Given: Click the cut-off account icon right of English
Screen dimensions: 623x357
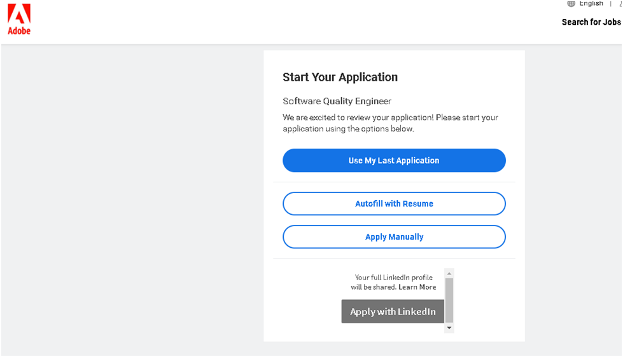Looking at the screenshot, I should pyautogui.click(x=620, y=4).
